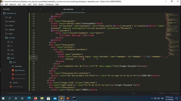Screen dimensions: 181x101
Task: Open File Explorer from taskbar
Action: [42, 98]
